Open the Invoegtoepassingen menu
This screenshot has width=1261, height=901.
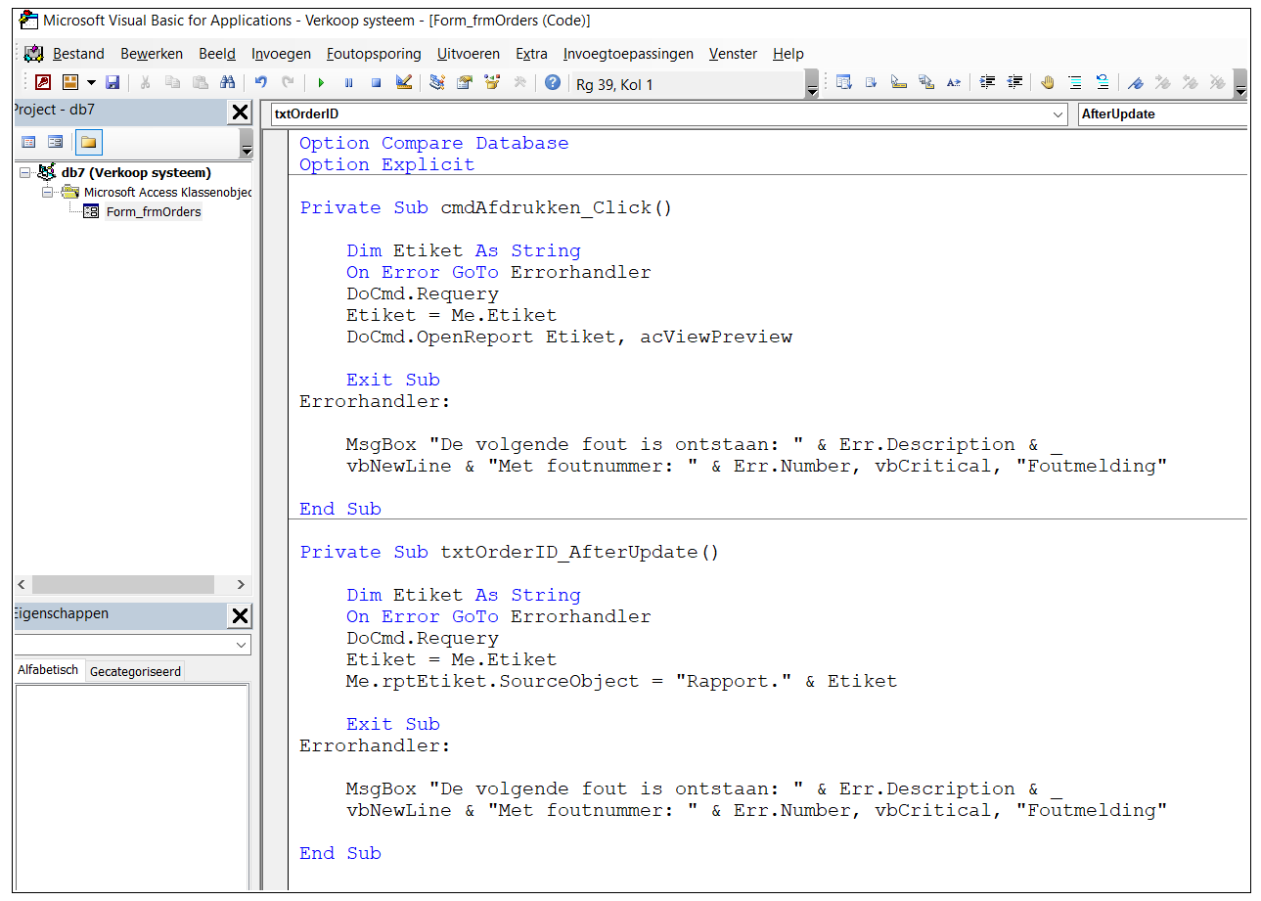[628, 54]
